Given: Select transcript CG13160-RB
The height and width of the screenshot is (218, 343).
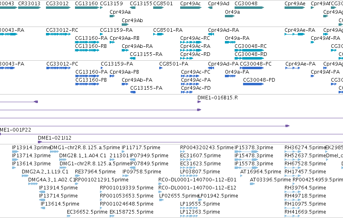Looking at the screenshot, I should [87, 50].
